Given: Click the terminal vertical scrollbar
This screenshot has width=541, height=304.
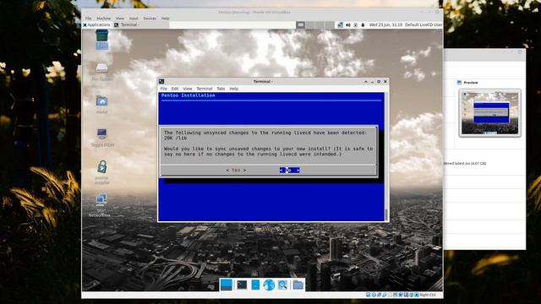Looking at the screenshot, I should (x=386, y=157).
